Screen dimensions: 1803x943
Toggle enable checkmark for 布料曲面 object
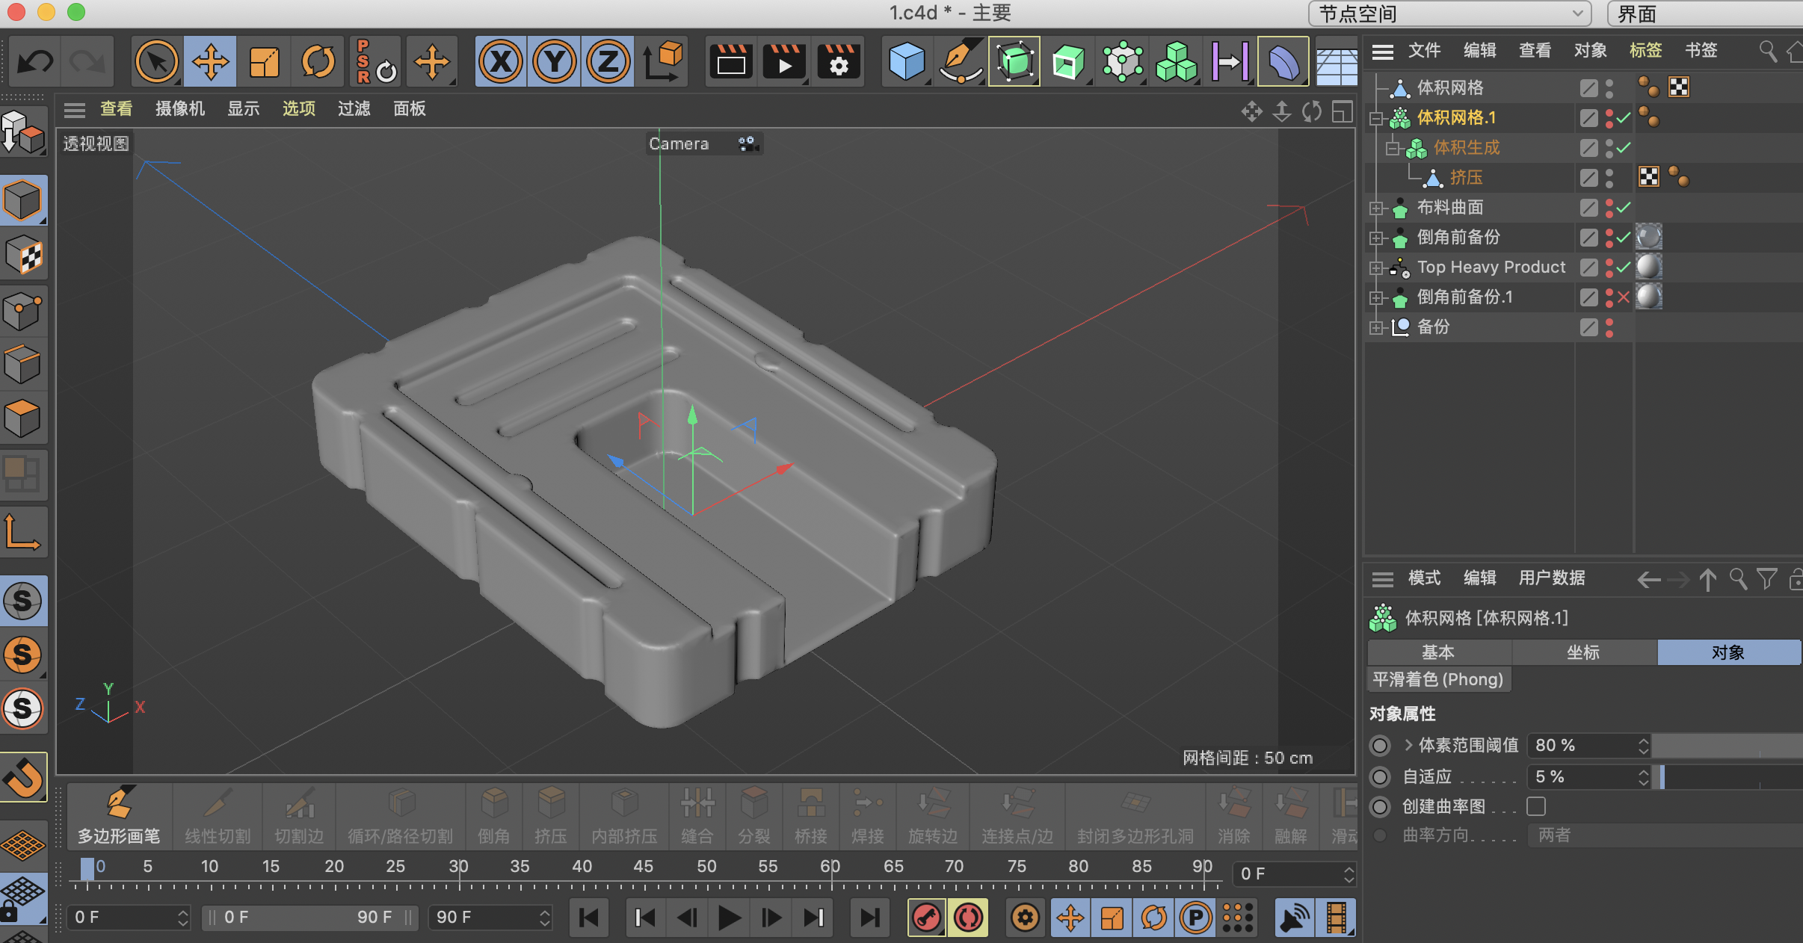(1624, 208)
